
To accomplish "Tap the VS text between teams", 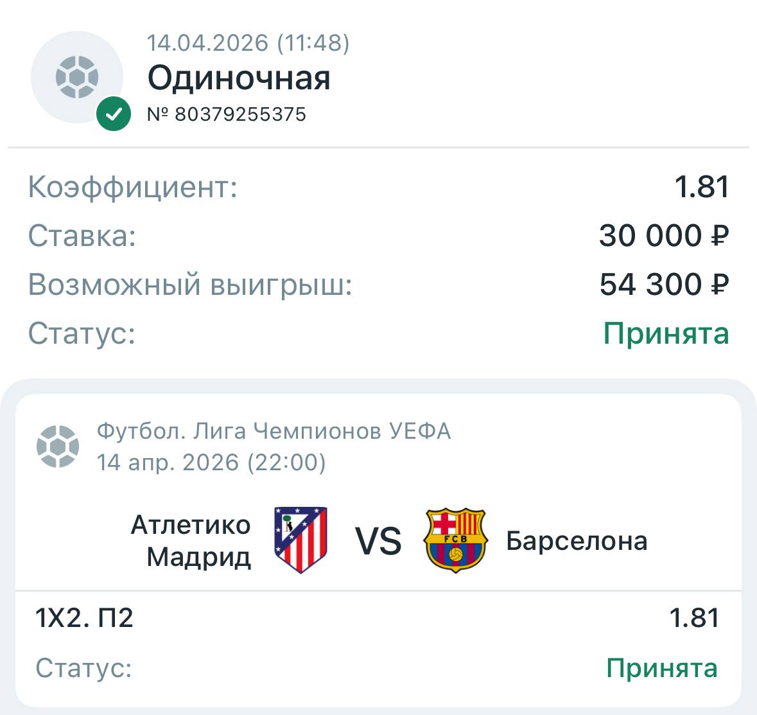I will [x=378, y=541].
